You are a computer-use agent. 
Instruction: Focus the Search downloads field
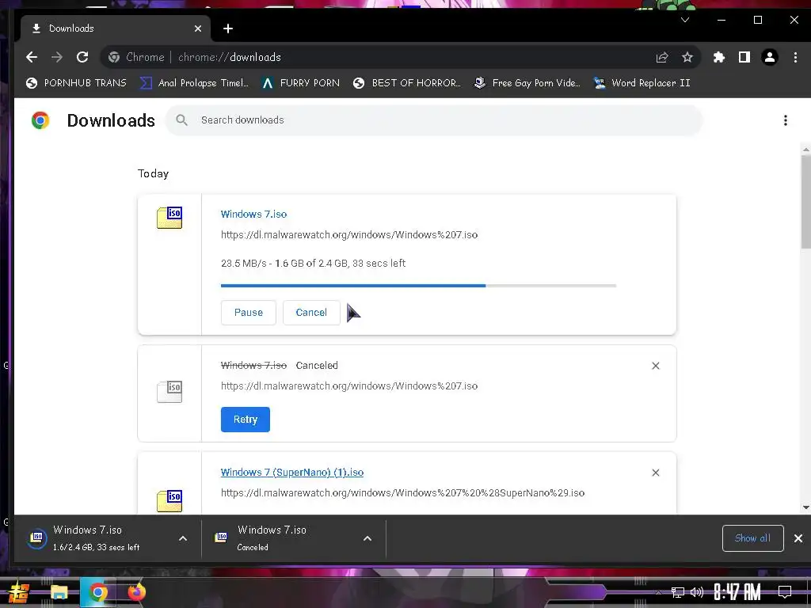point(433,120)
